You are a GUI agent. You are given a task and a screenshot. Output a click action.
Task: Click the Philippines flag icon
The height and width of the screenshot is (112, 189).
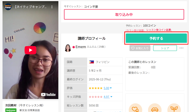click(91, 62)
